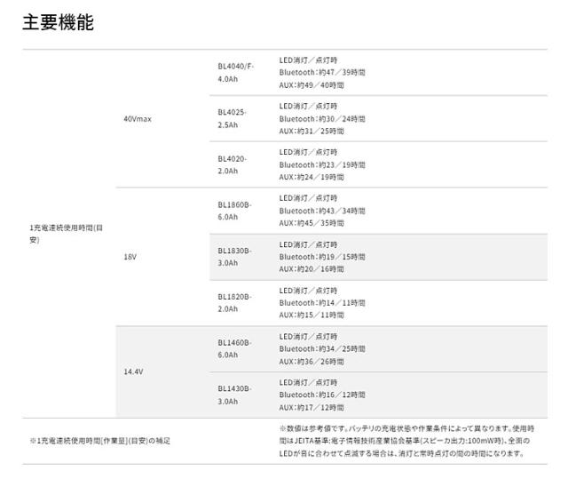Click the footnote line starting LEDが音に合わせて

[x=401, y=453]
